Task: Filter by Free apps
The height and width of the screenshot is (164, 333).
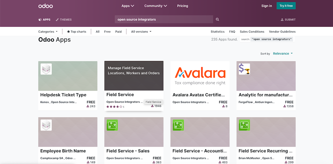Action: (x=107, y=32)
